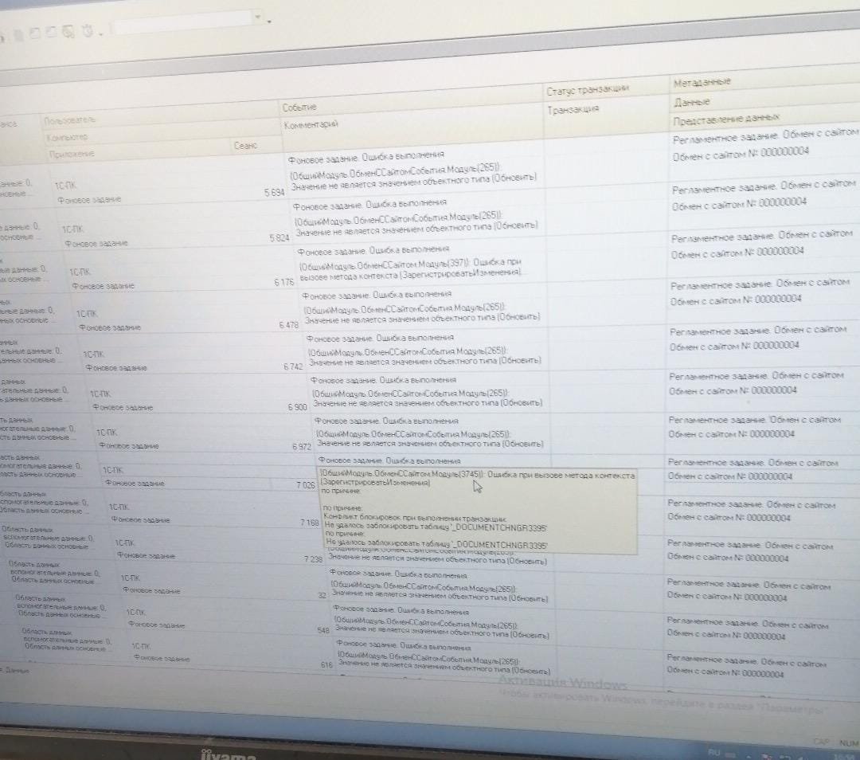This screenshot has height=760, width=860.
Task: Click the "Модуль(397)" error comment for session 6 176
Action: point(410,268)
